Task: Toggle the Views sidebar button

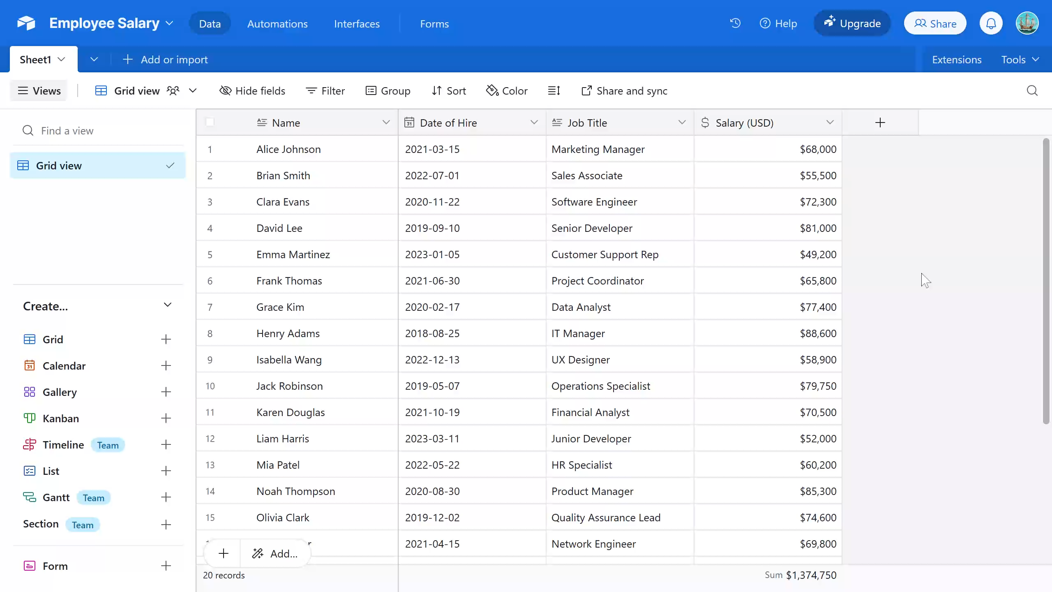Action: [x=39, y=91]
